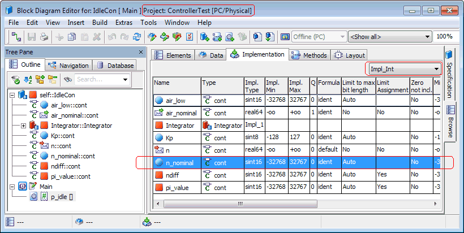Open the Build menu

(100, 23)
